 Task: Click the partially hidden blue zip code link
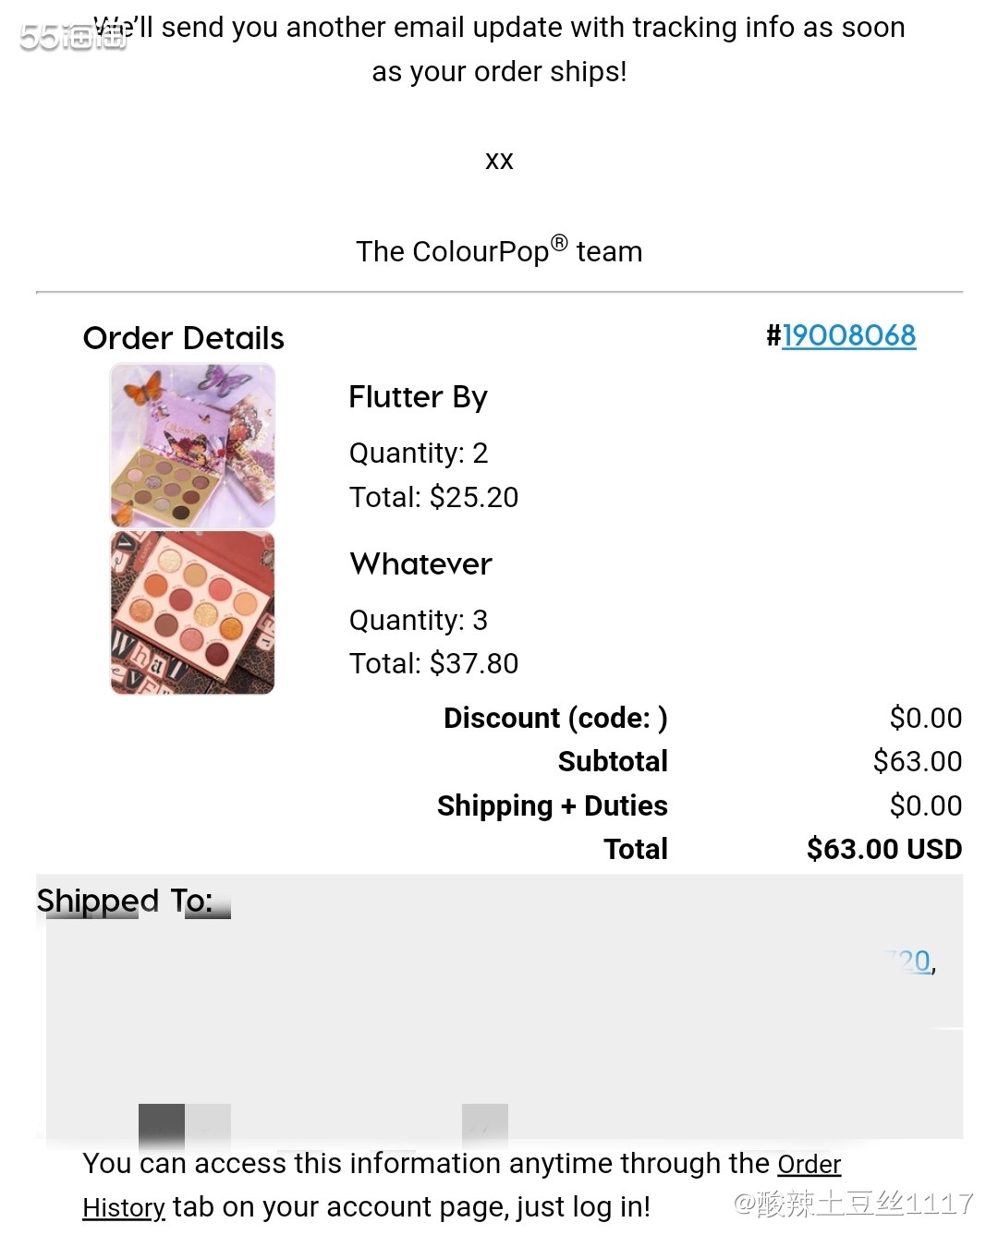(910, 962)
